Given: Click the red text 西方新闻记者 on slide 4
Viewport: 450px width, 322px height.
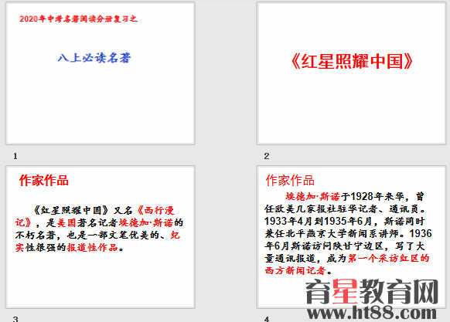Looking at the screenshot, I should pos(295,271).
